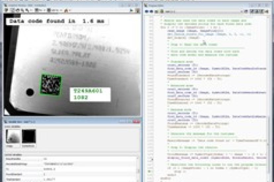The image size is (274, 182).
Task: Select the pointer tool in the Graphics window toolbar
Action: point(13,10)
